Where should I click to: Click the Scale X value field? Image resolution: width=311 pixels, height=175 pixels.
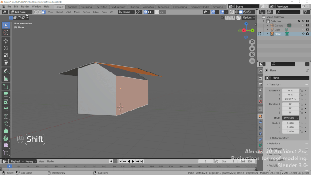point(291,123)
